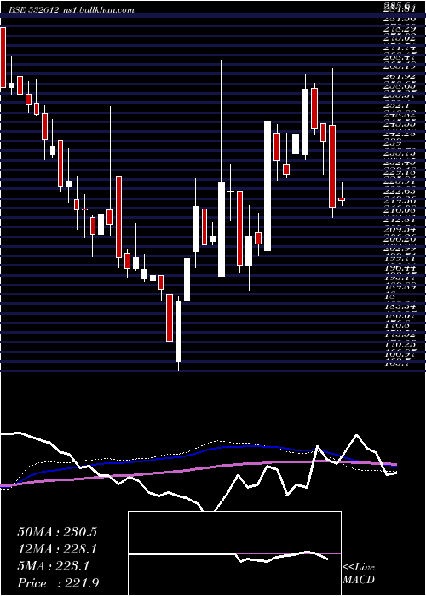
Task: Click the <<Live MACD label
Action: point(359,573)
